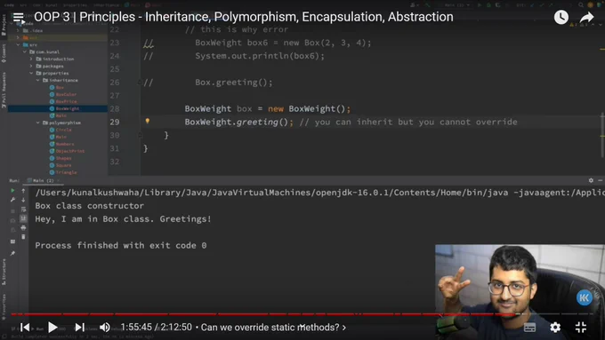Click the webcam presenter thumbnail
Screen dimensions: 605x340
[520, 292]
